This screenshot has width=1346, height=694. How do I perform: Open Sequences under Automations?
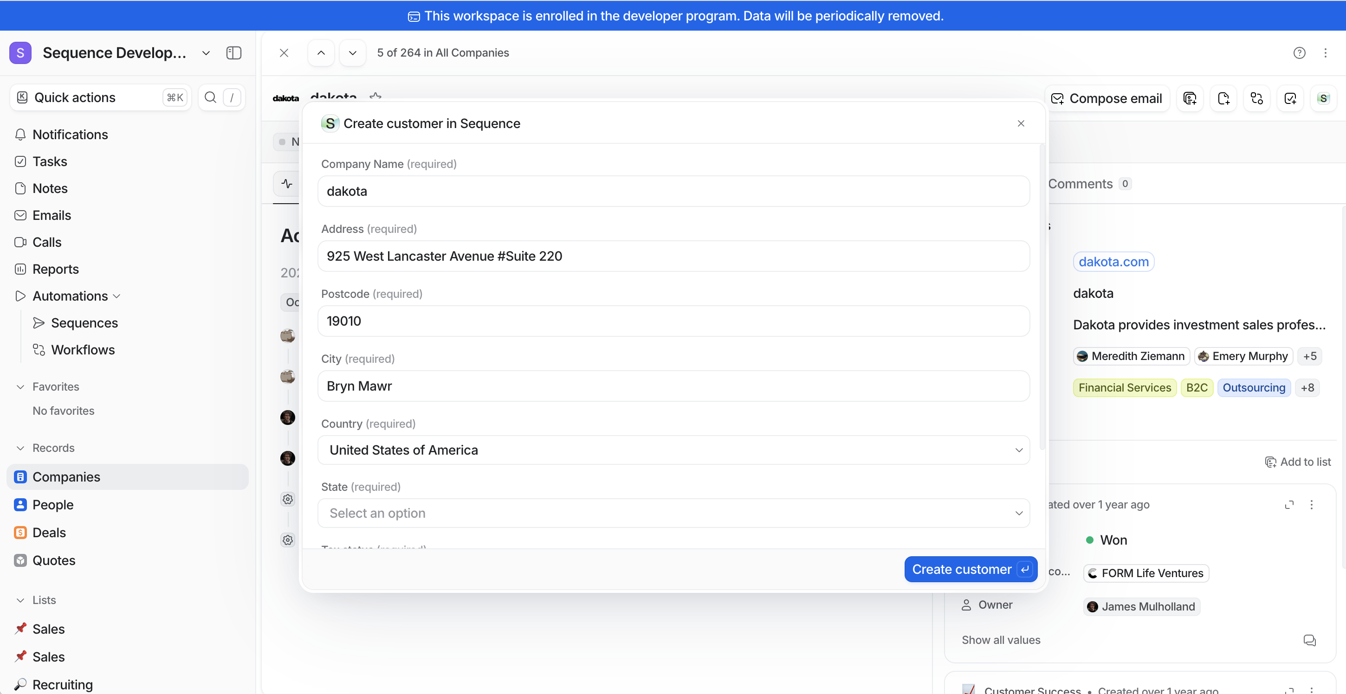[x=84, y=323]
